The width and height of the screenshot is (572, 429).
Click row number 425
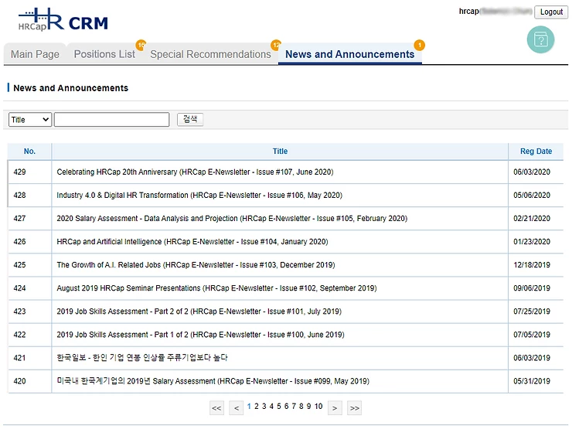point(19,265)
